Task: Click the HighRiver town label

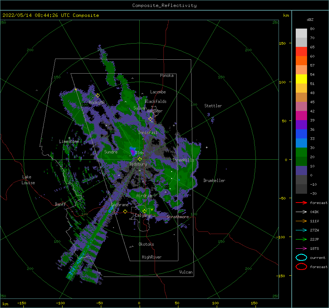Action: click(x=152, y=257)
